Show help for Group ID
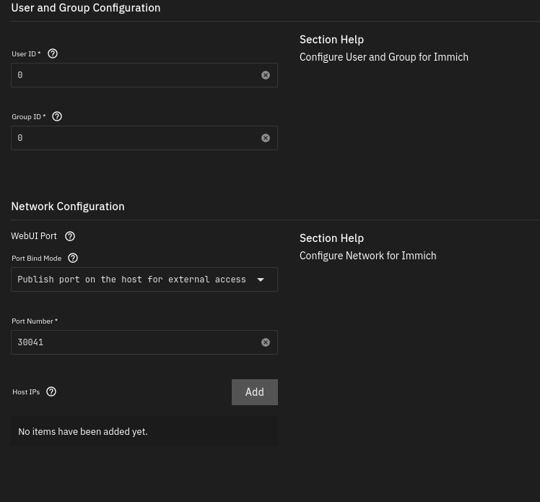The width and height of the screenshot is (540, 502). 57,116
